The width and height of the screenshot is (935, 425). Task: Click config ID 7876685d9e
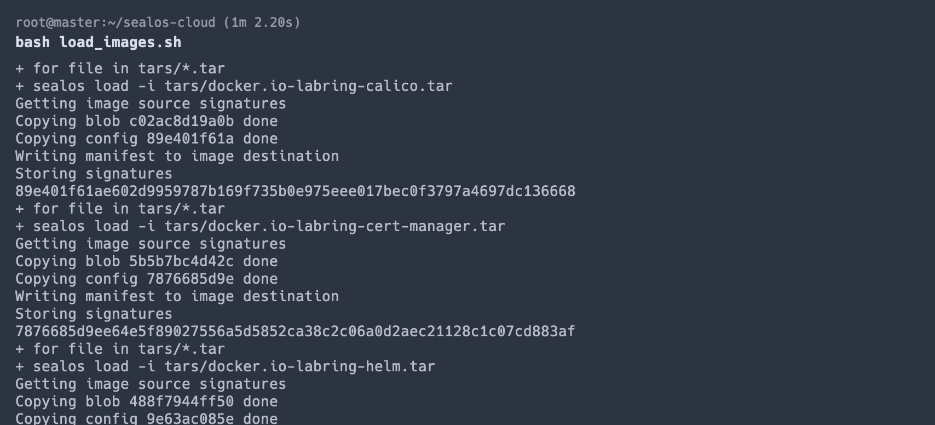click(190, 279)
